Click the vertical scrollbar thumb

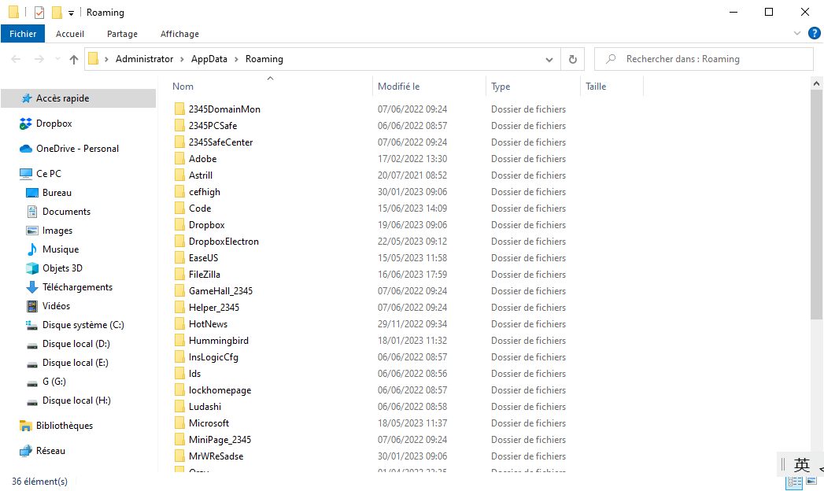816,205
